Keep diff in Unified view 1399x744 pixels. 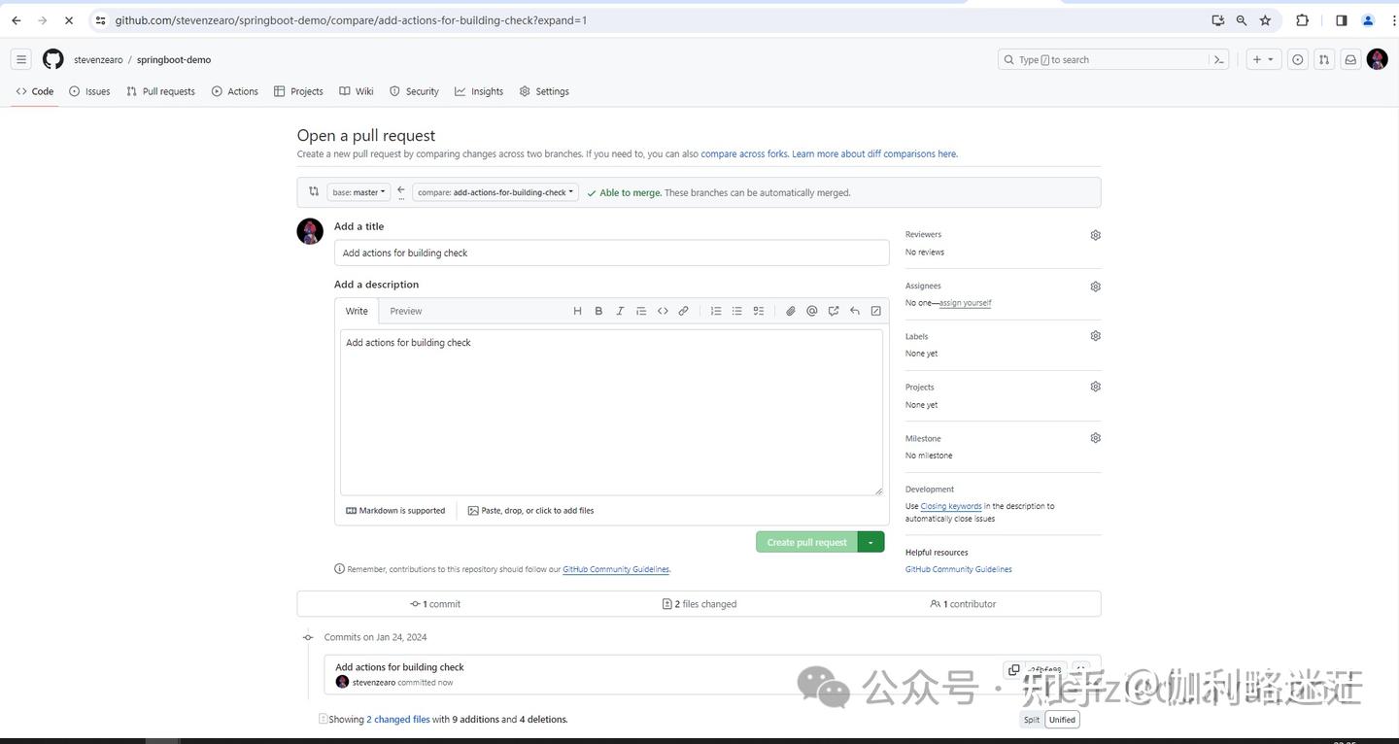[x=1061, y=719]
